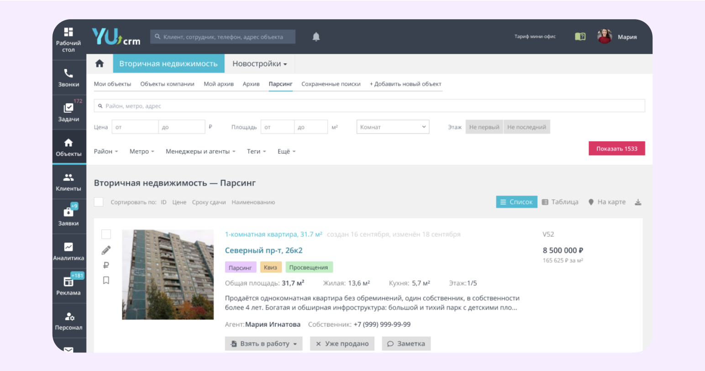Click the notification bell icon

tap(316, 37)
